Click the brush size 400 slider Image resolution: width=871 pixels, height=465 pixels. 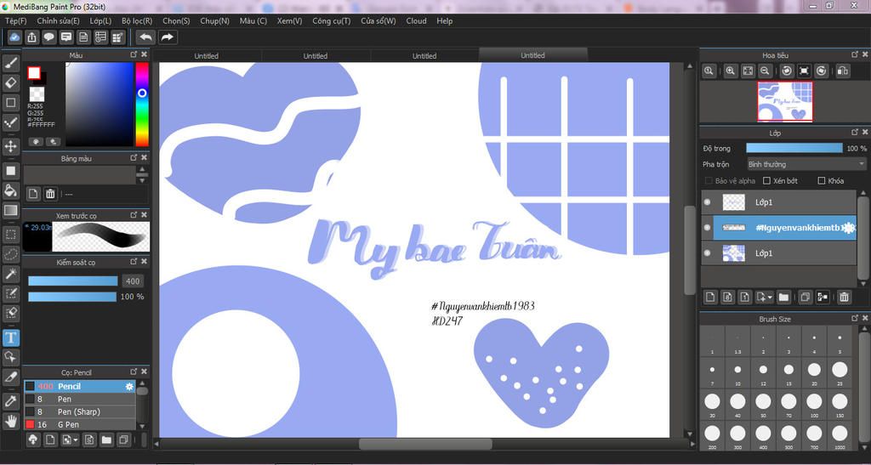coord(73,281)
